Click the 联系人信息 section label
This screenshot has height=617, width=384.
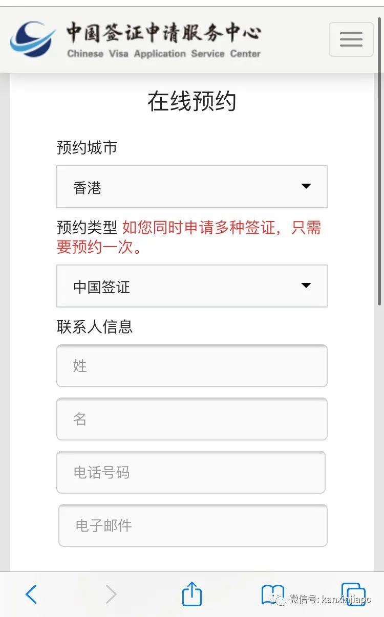pyautogui.click(x=95, y=326)
